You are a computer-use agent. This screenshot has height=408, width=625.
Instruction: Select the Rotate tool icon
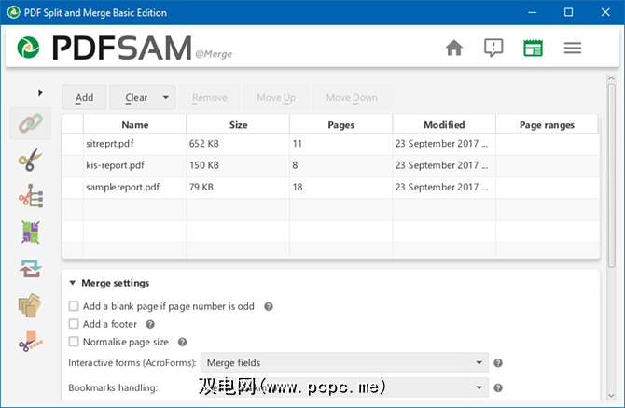click(x=30, y=268)
